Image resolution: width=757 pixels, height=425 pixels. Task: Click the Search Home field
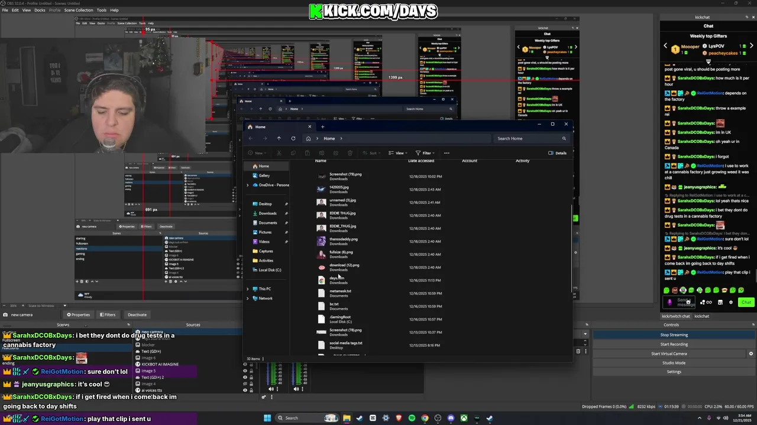[531, 138]
